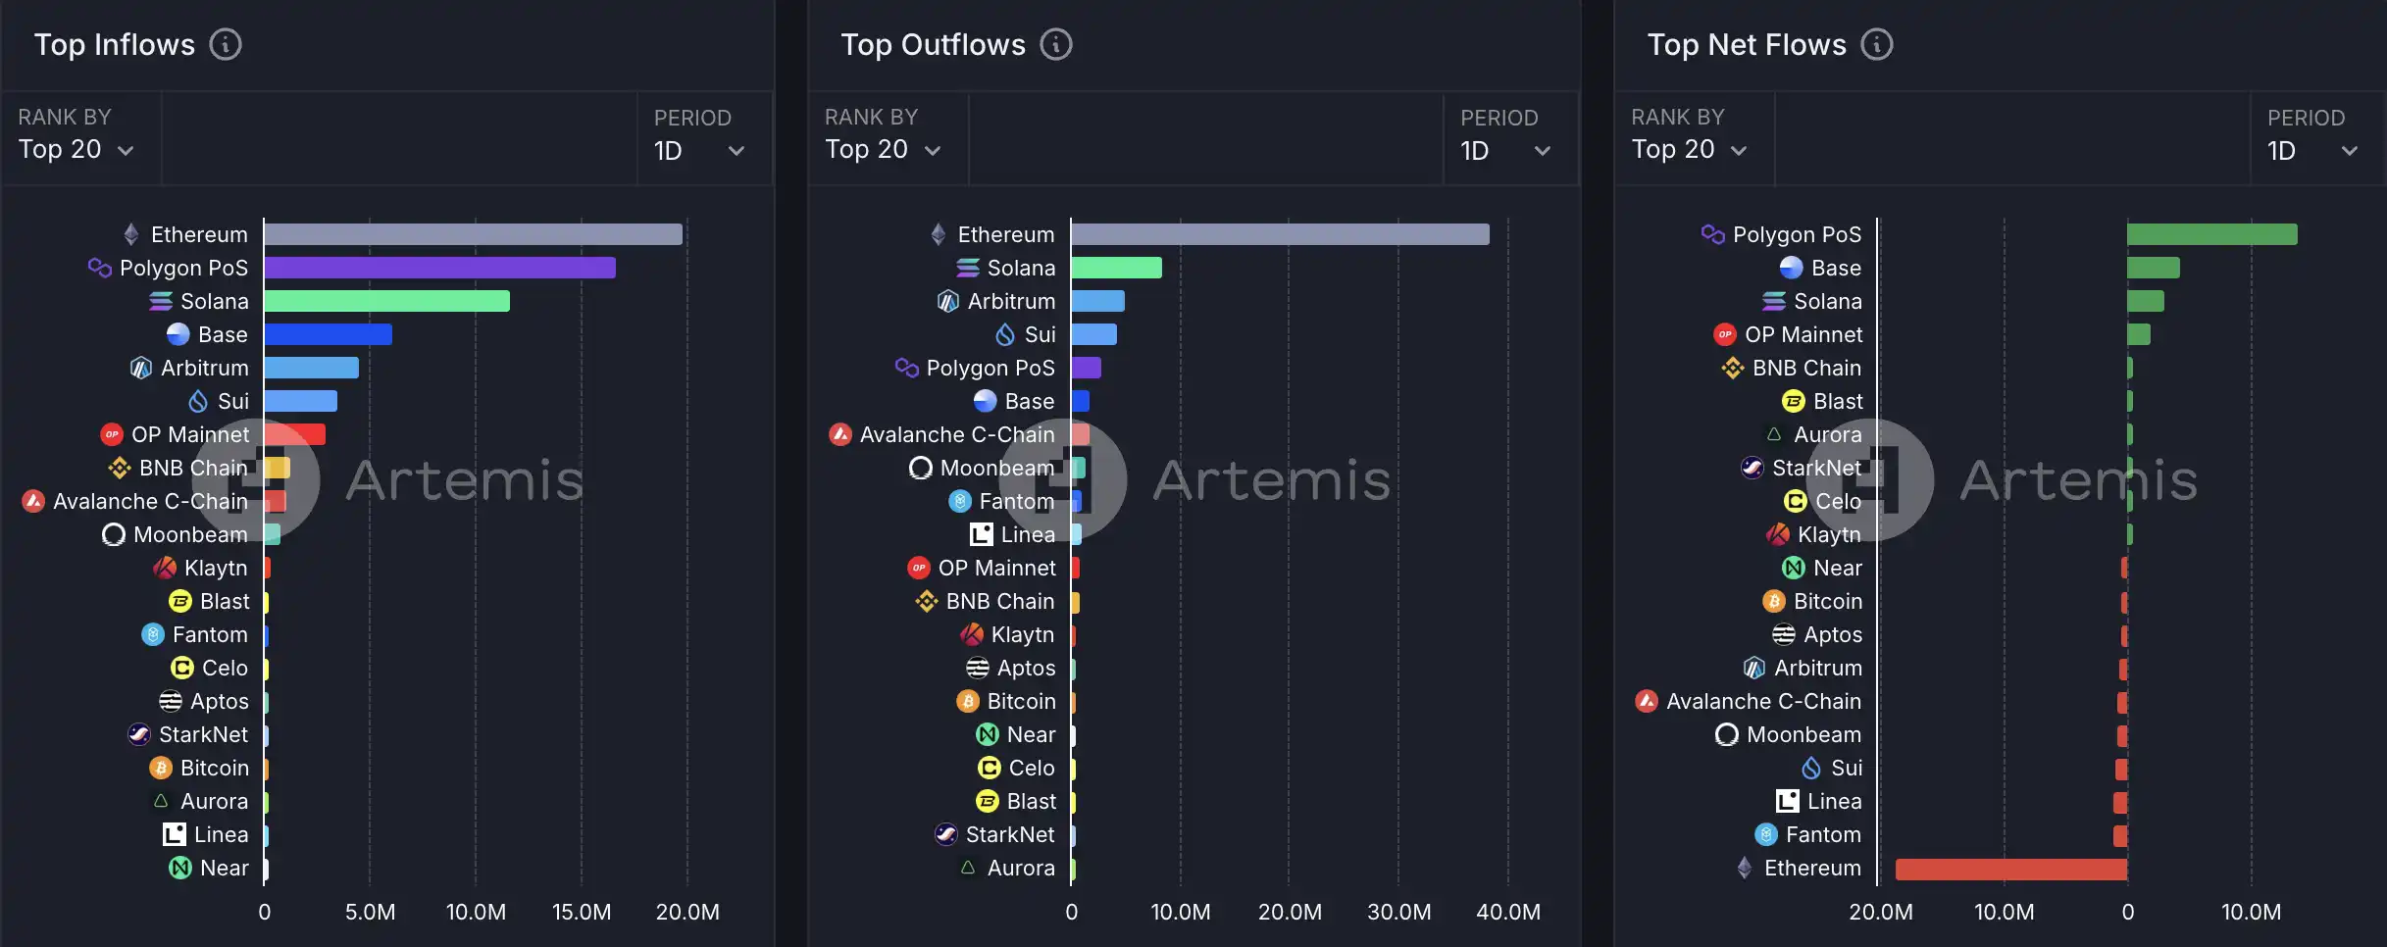Click the Arbitrum label in Top Inflows
Screen dimensions: 2387x947
(204, 368)
